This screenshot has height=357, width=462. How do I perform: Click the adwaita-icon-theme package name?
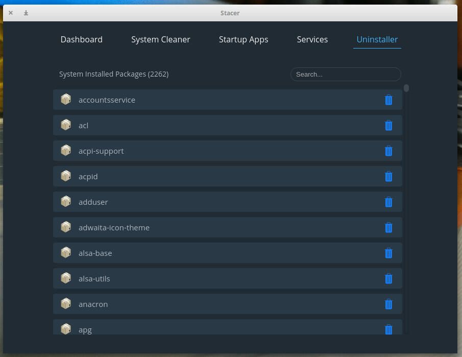click(114, 228)
